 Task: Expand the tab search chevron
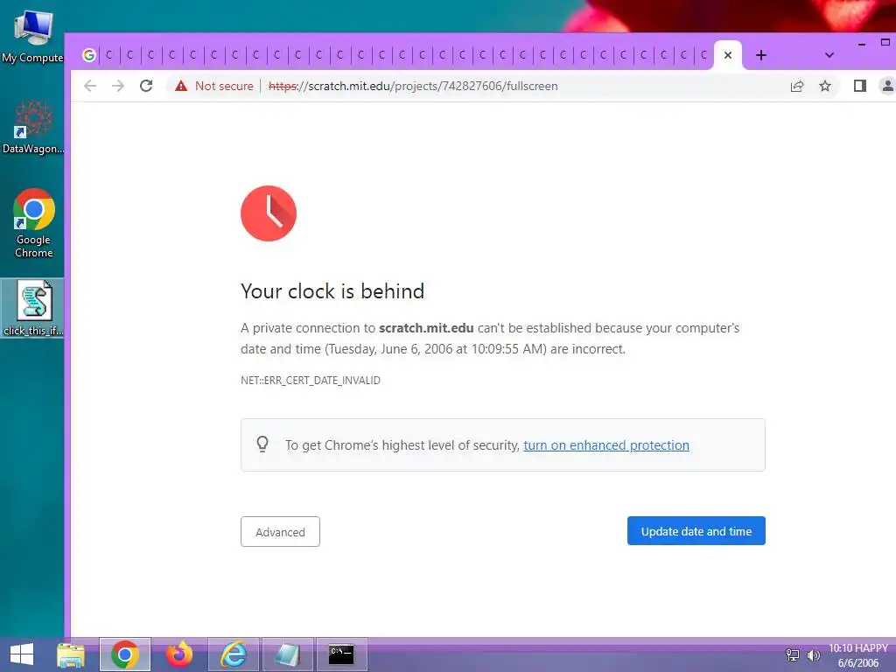[829, 55]
